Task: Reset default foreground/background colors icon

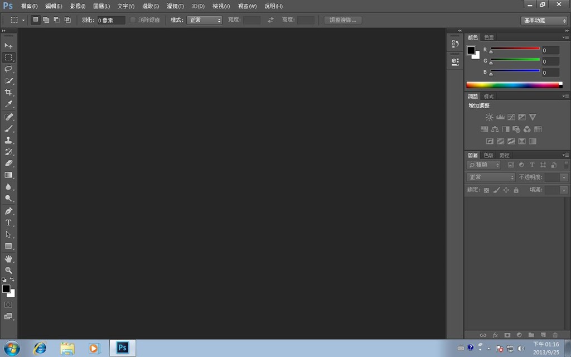Action: [4, 280]
